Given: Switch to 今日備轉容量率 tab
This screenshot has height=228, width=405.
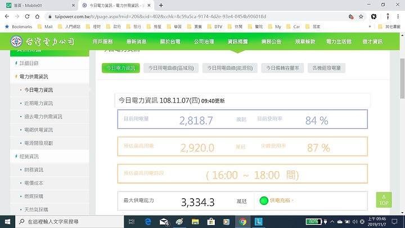Looking at the screenshot, I should click(282, 68).
